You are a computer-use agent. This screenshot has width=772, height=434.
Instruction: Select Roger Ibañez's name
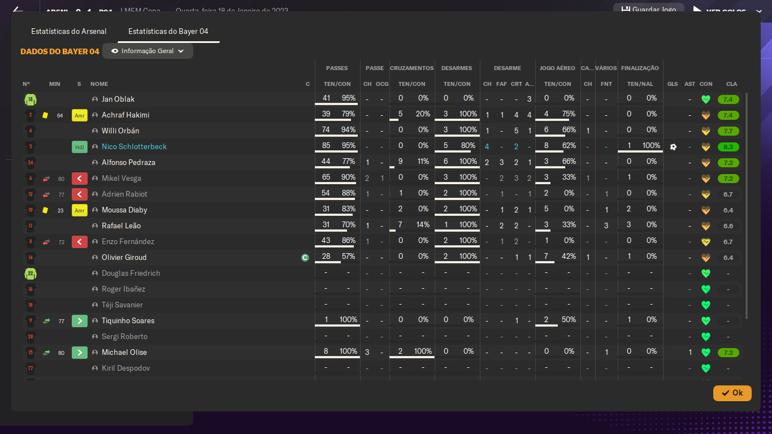point(124,289)
